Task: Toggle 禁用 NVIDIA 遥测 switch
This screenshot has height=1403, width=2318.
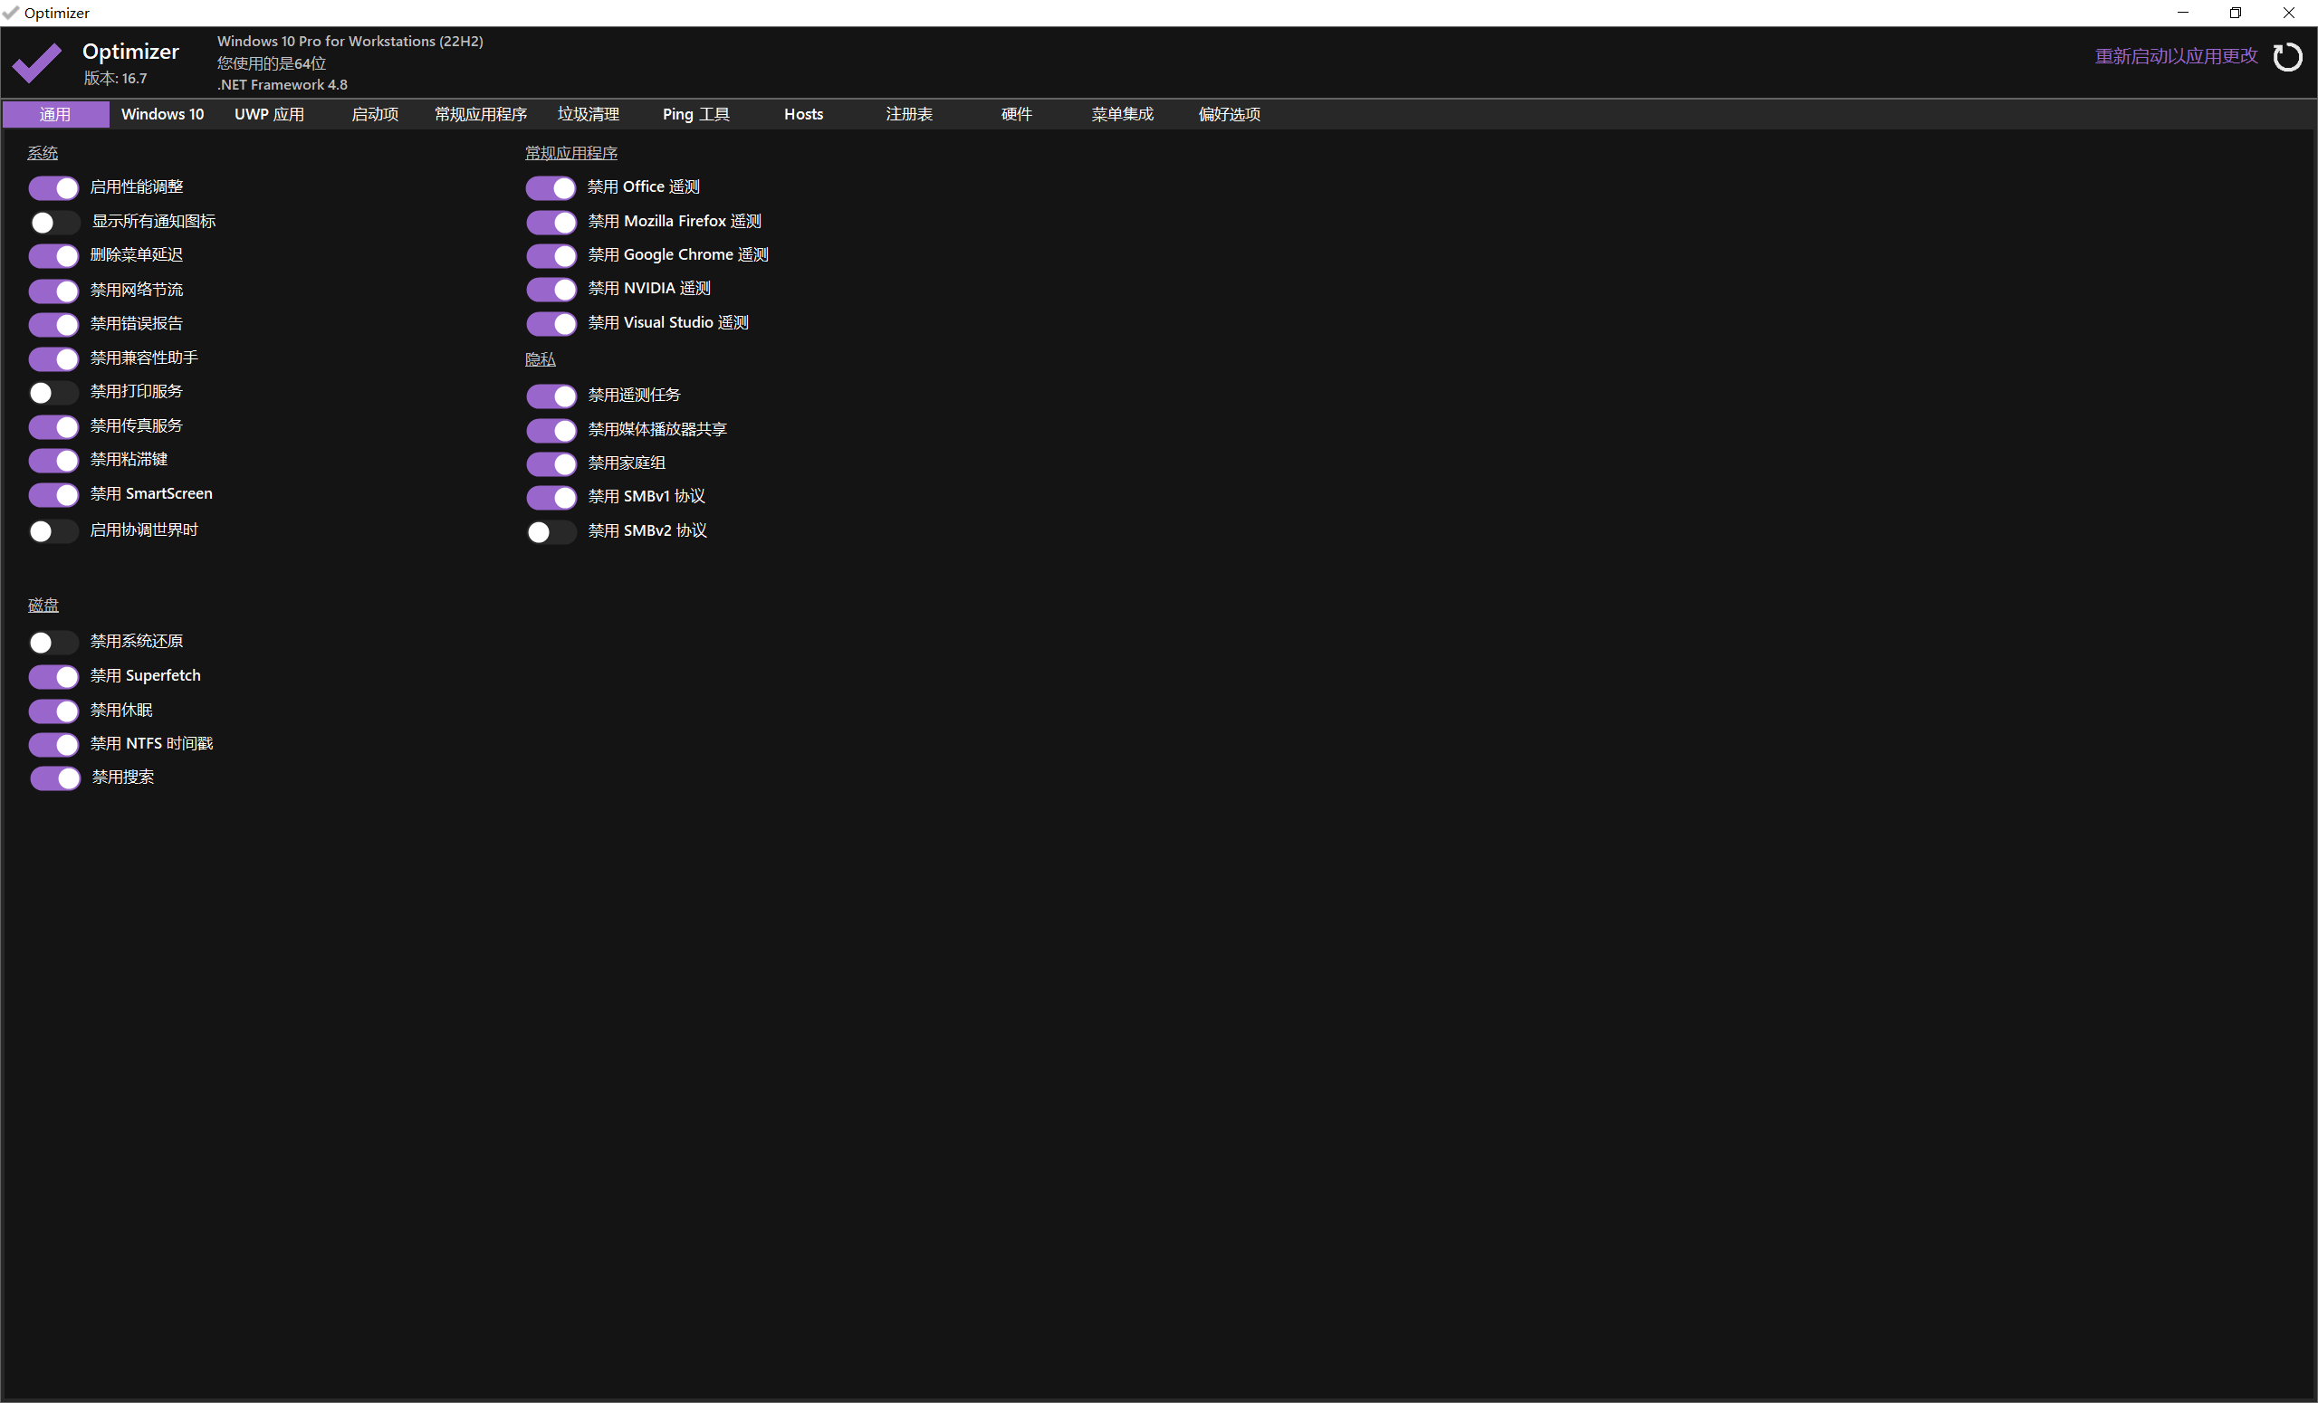Action: (551, 290)
